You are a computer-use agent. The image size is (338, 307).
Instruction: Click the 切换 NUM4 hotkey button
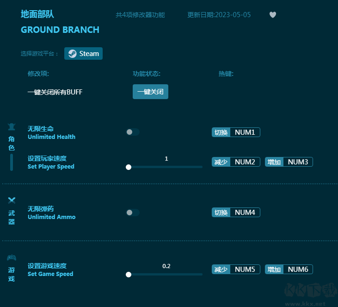point(236,213)
